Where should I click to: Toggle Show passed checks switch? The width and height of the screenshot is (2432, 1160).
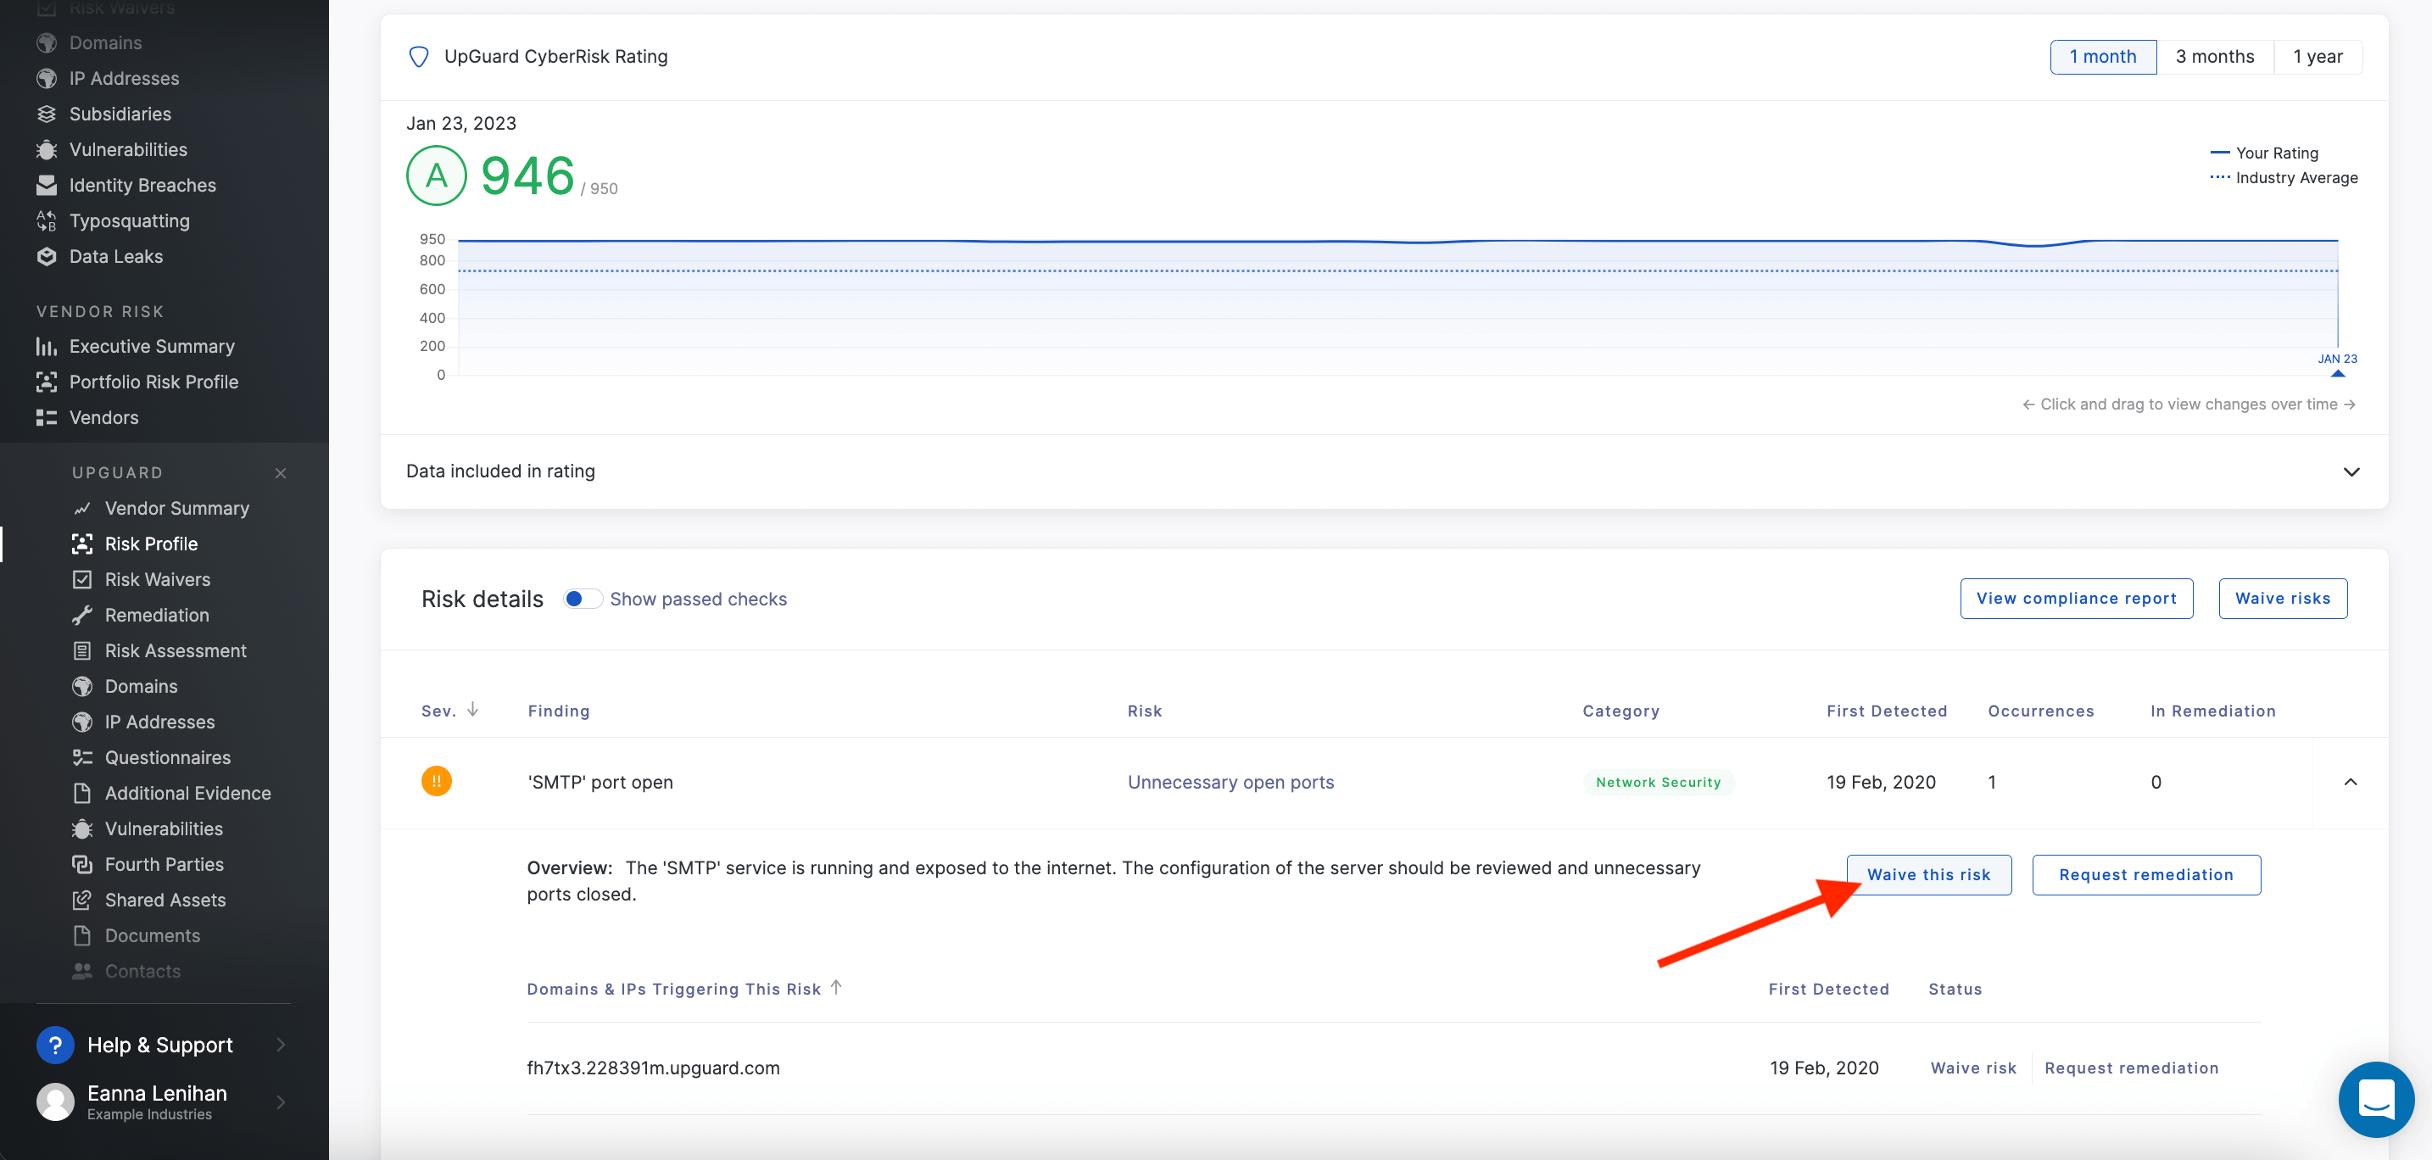point(582,600)
